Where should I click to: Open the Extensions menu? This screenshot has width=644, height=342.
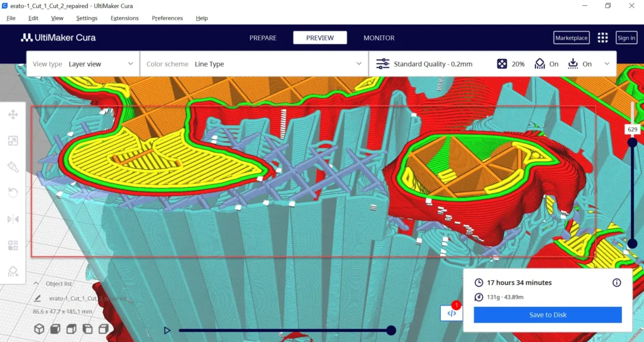pyautogui.click(x=125, y=18)
